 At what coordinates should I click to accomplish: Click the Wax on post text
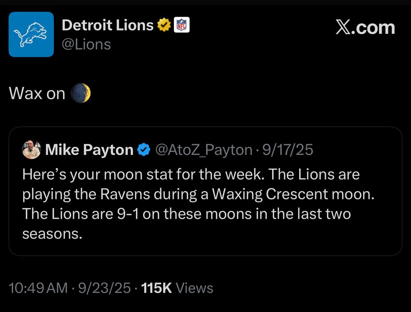37,94
